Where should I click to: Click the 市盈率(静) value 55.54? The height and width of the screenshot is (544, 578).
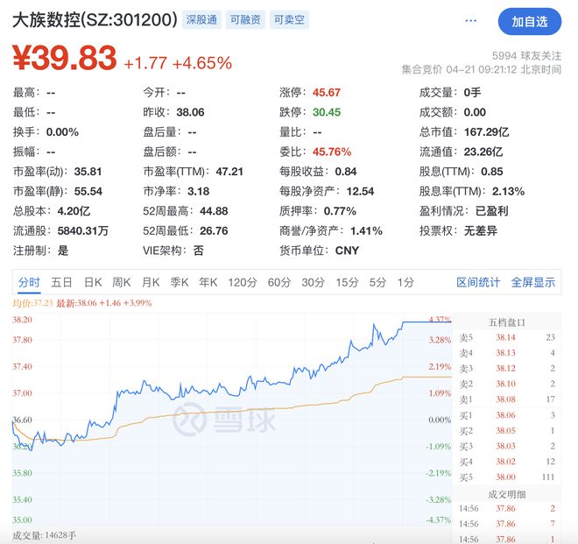coord(88,192)
